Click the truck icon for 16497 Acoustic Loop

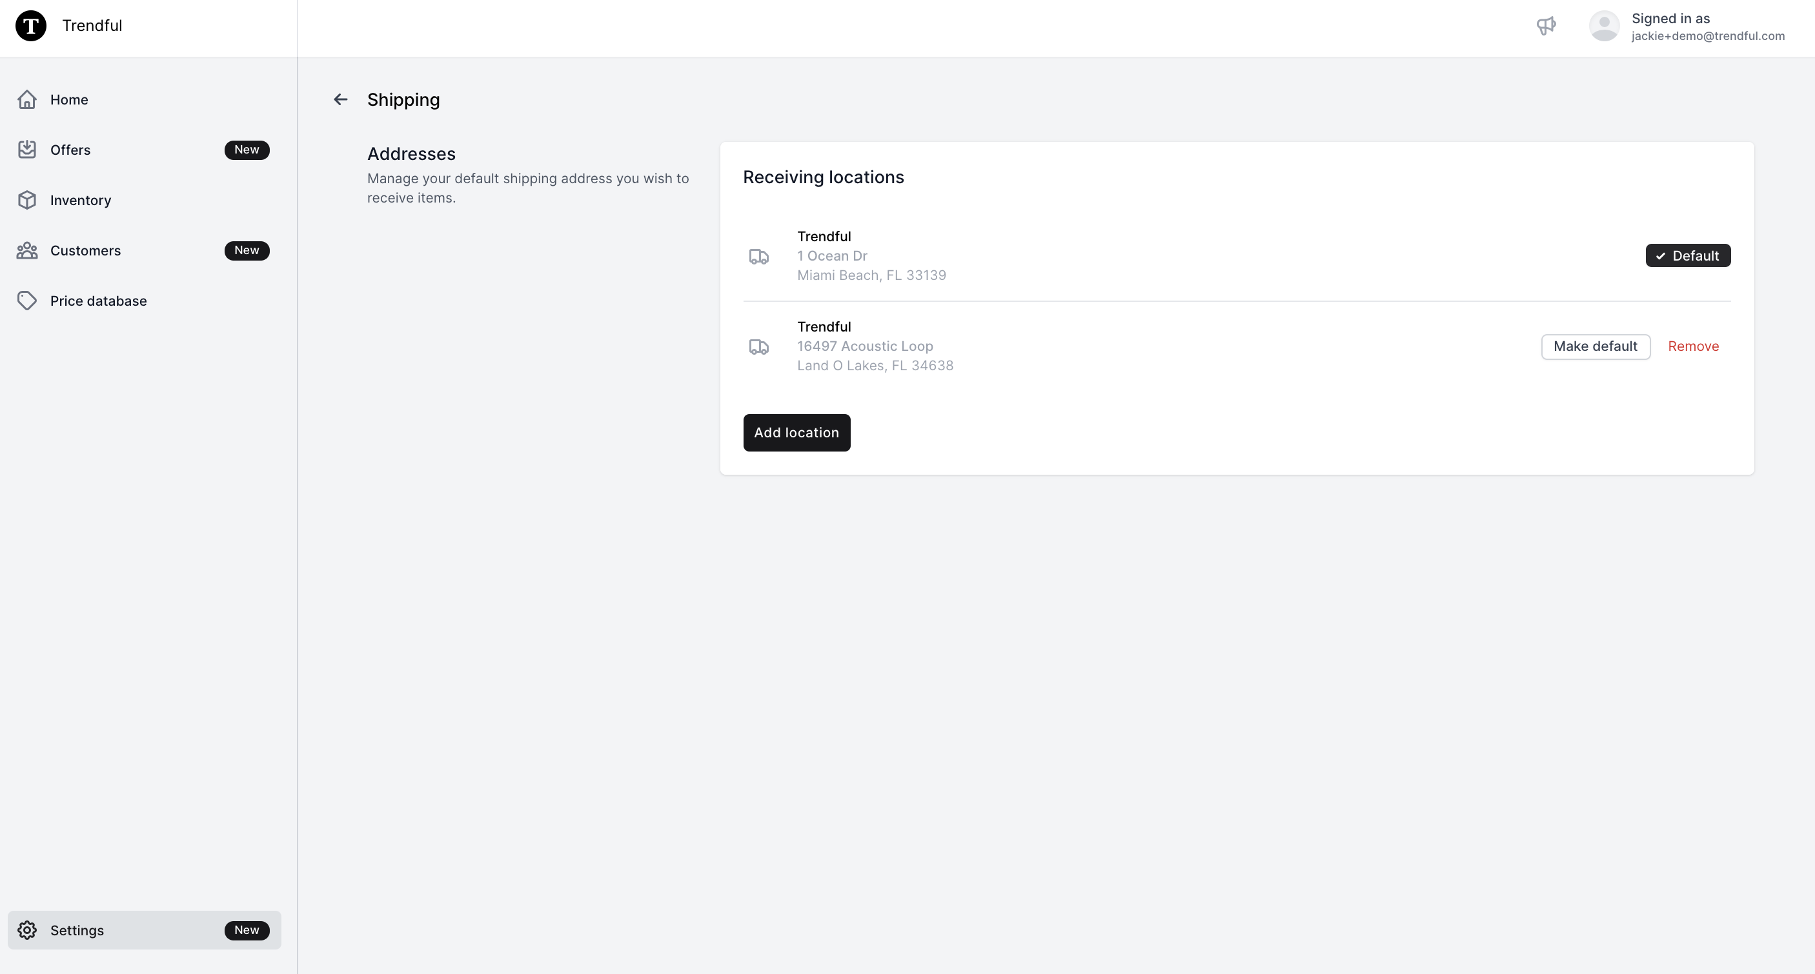(x=758, y=346)
